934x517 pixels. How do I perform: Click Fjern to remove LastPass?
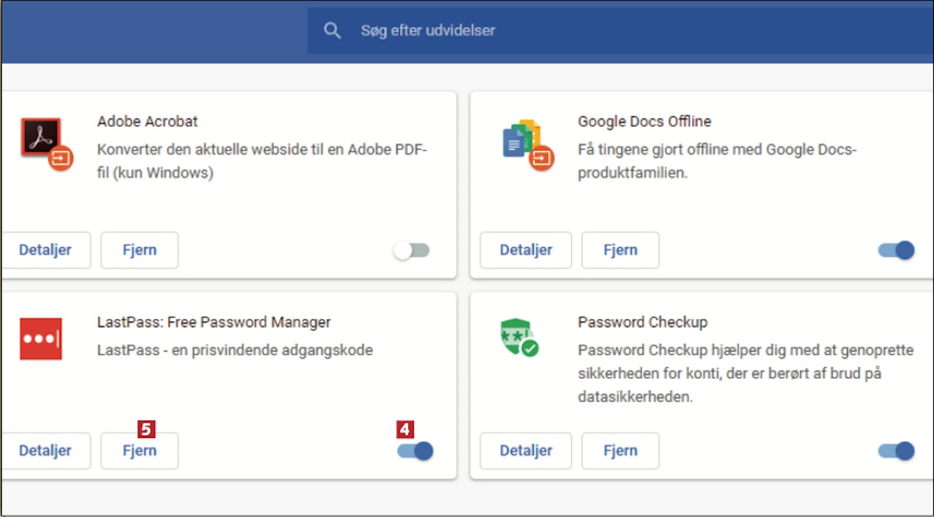[139, 451]
